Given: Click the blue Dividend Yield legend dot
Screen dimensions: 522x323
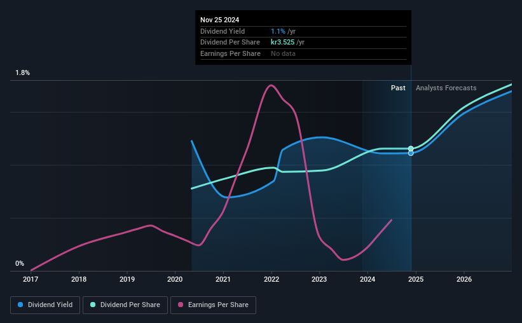Looking at the screenshot, I should click(20, 305).
